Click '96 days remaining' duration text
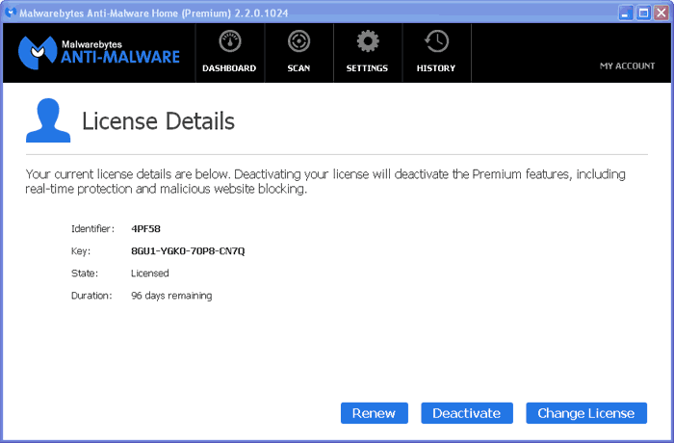 (171, 296)
